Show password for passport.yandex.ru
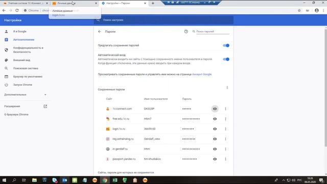 [215, 159]
